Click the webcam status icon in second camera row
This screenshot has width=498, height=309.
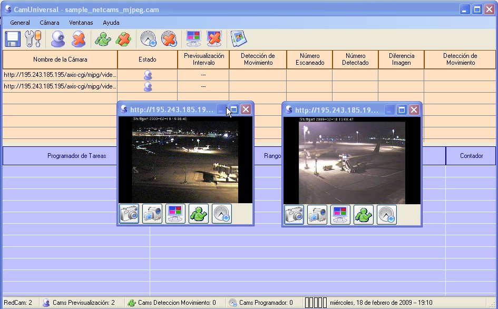[148, 86]
